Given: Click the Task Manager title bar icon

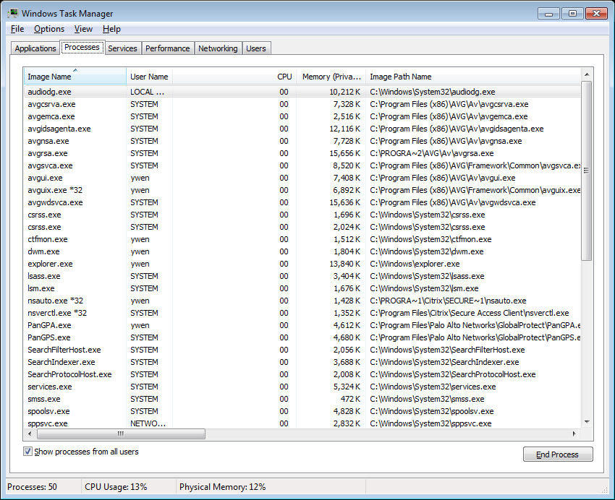Looking at the screenshot, I should [x=13, y=13].
